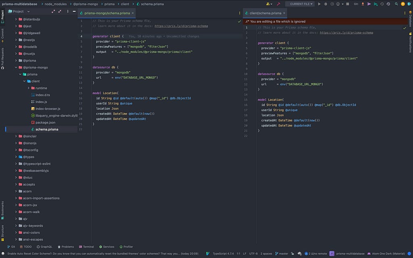The image size is (413, 258).
Task: Switch to the client/schema.prisma tab
Action: [x=265, y=13]
